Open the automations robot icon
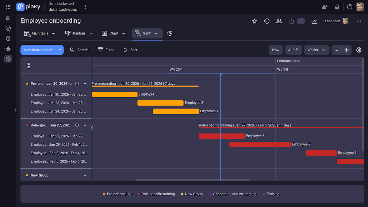The width and height of the screenshot is (368, 207). (291, 21)
